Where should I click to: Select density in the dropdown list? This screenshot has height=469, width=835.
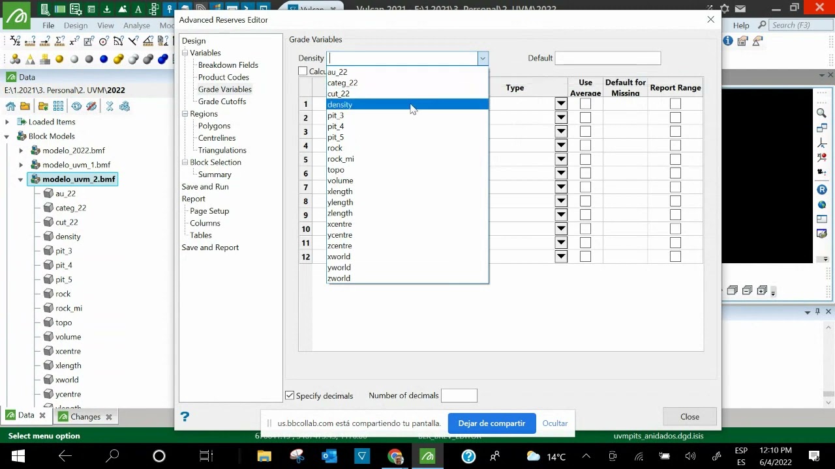click(x=407, y=104)
